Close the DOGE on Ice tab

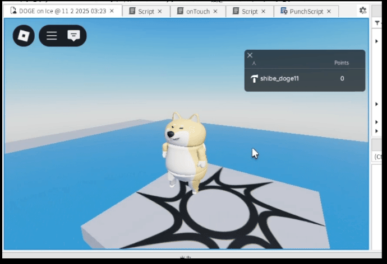(x=112, y=11)
